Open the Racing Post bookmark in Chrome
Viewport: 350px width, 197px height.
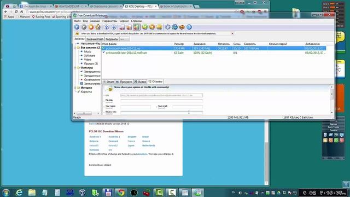41,17
